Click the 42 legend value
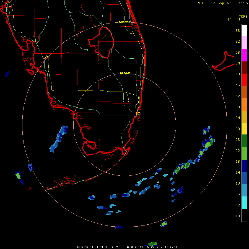The image size is (249, 249). click(x=238, y=96)
